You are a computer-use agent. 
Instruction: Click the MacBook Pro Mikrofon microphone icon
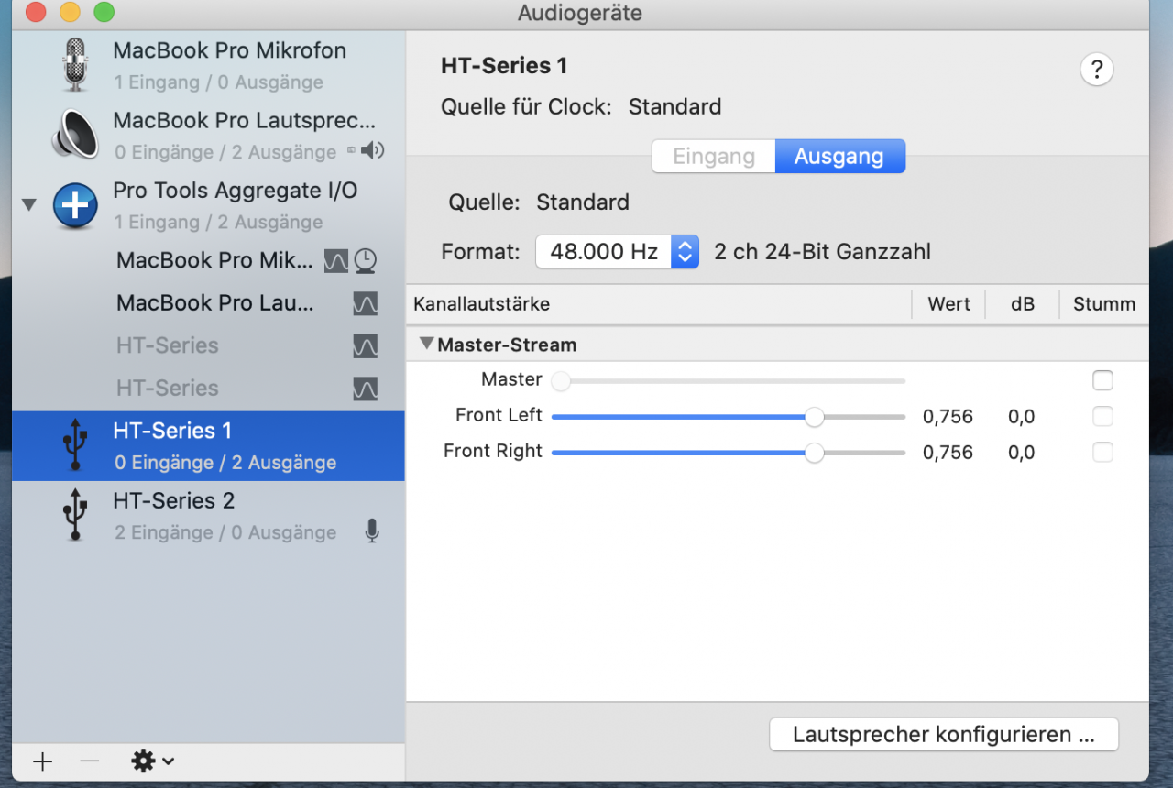[75, 64]
